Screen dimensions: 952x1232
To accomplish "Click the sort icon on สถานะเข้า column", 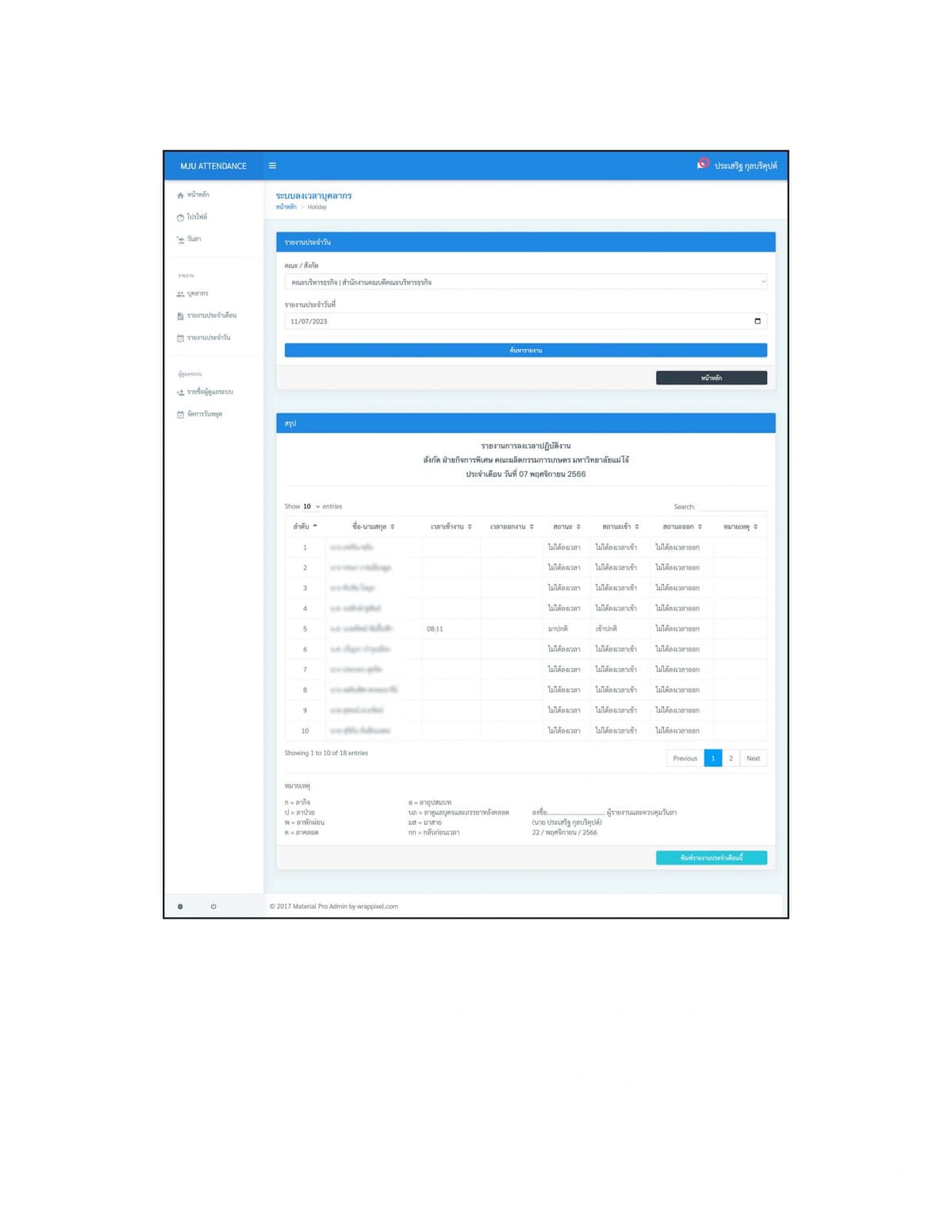I will click(637, 527).
